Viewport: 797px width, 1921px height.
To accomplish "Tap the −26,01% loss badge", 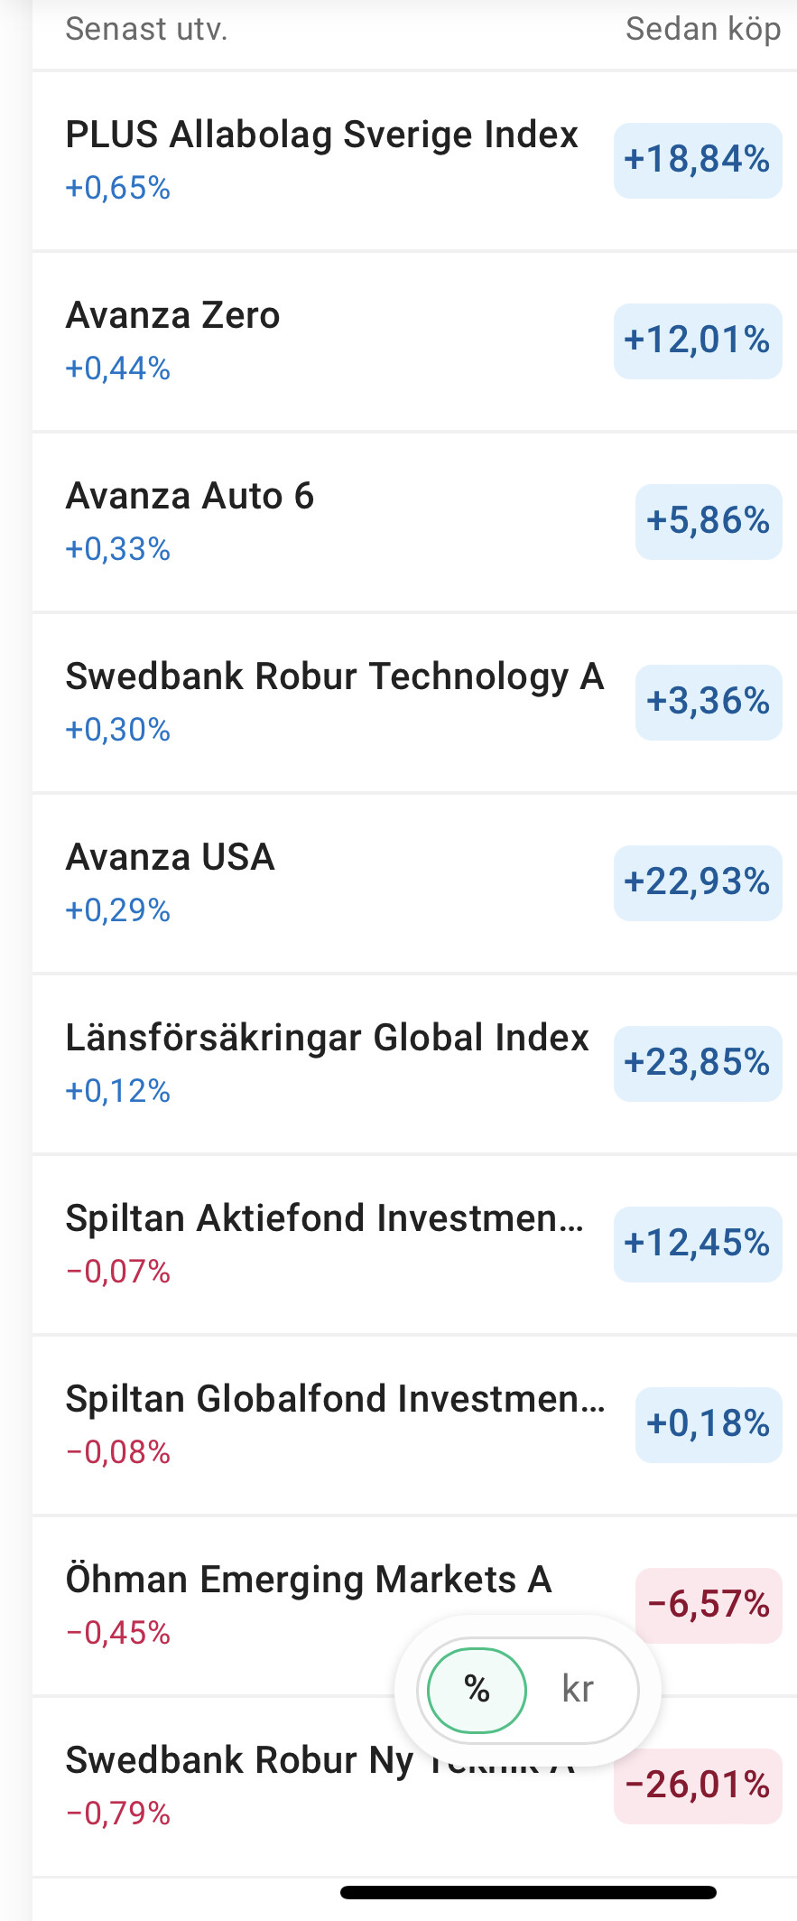I will [x=697, y=1786].
